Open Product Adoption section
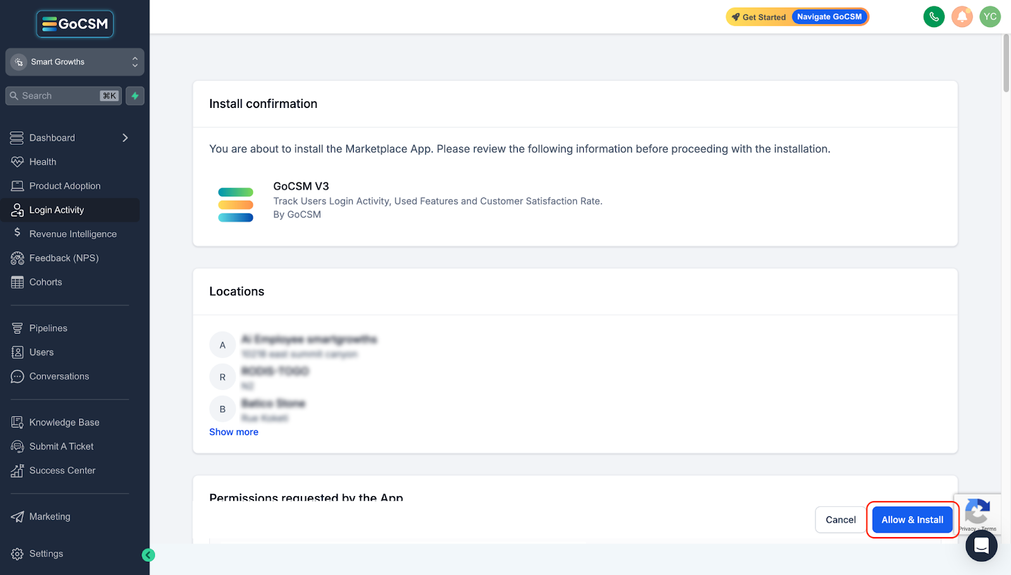The width and height of the screenshot is (1011, 575). (x=64, y=186)
